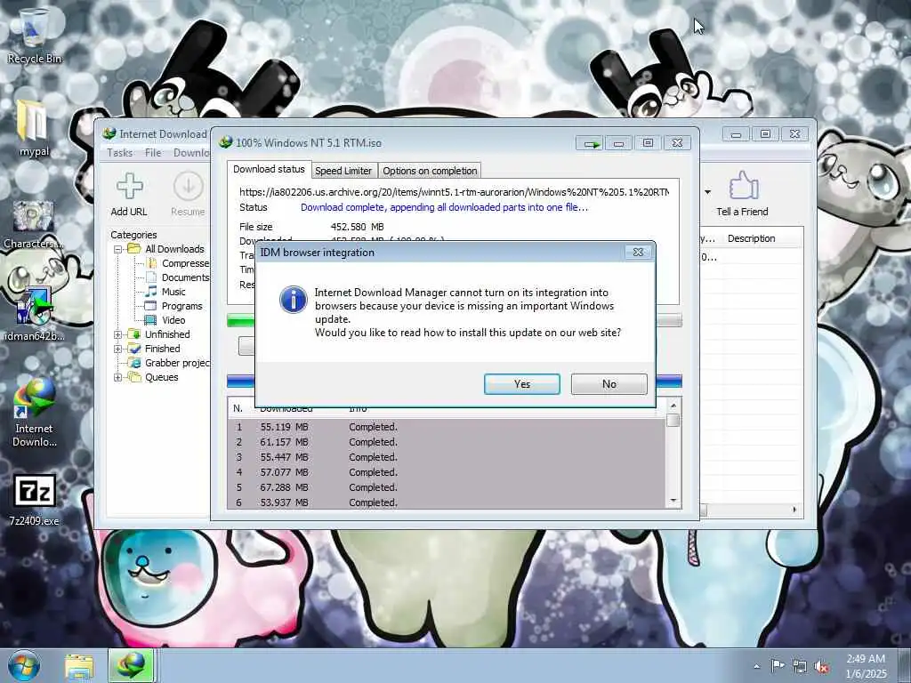This screenshot has height=683, width=911.
Task: Open the File menu in IDM
Action: (x=153, y=153)
